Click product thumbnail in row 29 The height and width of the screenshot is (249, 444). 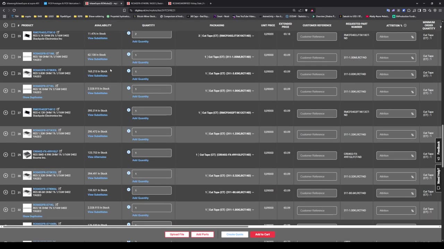(27, 155)
